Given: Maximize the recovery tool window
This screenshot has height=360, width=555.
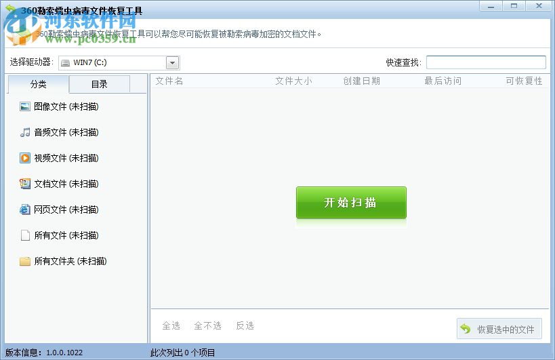Looking at the screenshot, I should (514, 6).
